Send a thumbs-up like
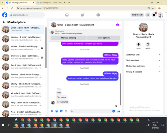Image resolution: width=167 pixels, height=133 pixels. click(119, 111)
